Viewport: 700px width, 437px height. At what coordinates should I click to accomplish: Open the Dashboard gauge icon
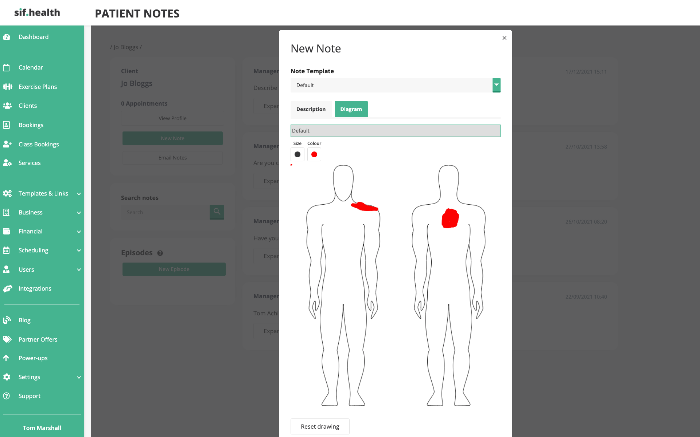point(7,37)
